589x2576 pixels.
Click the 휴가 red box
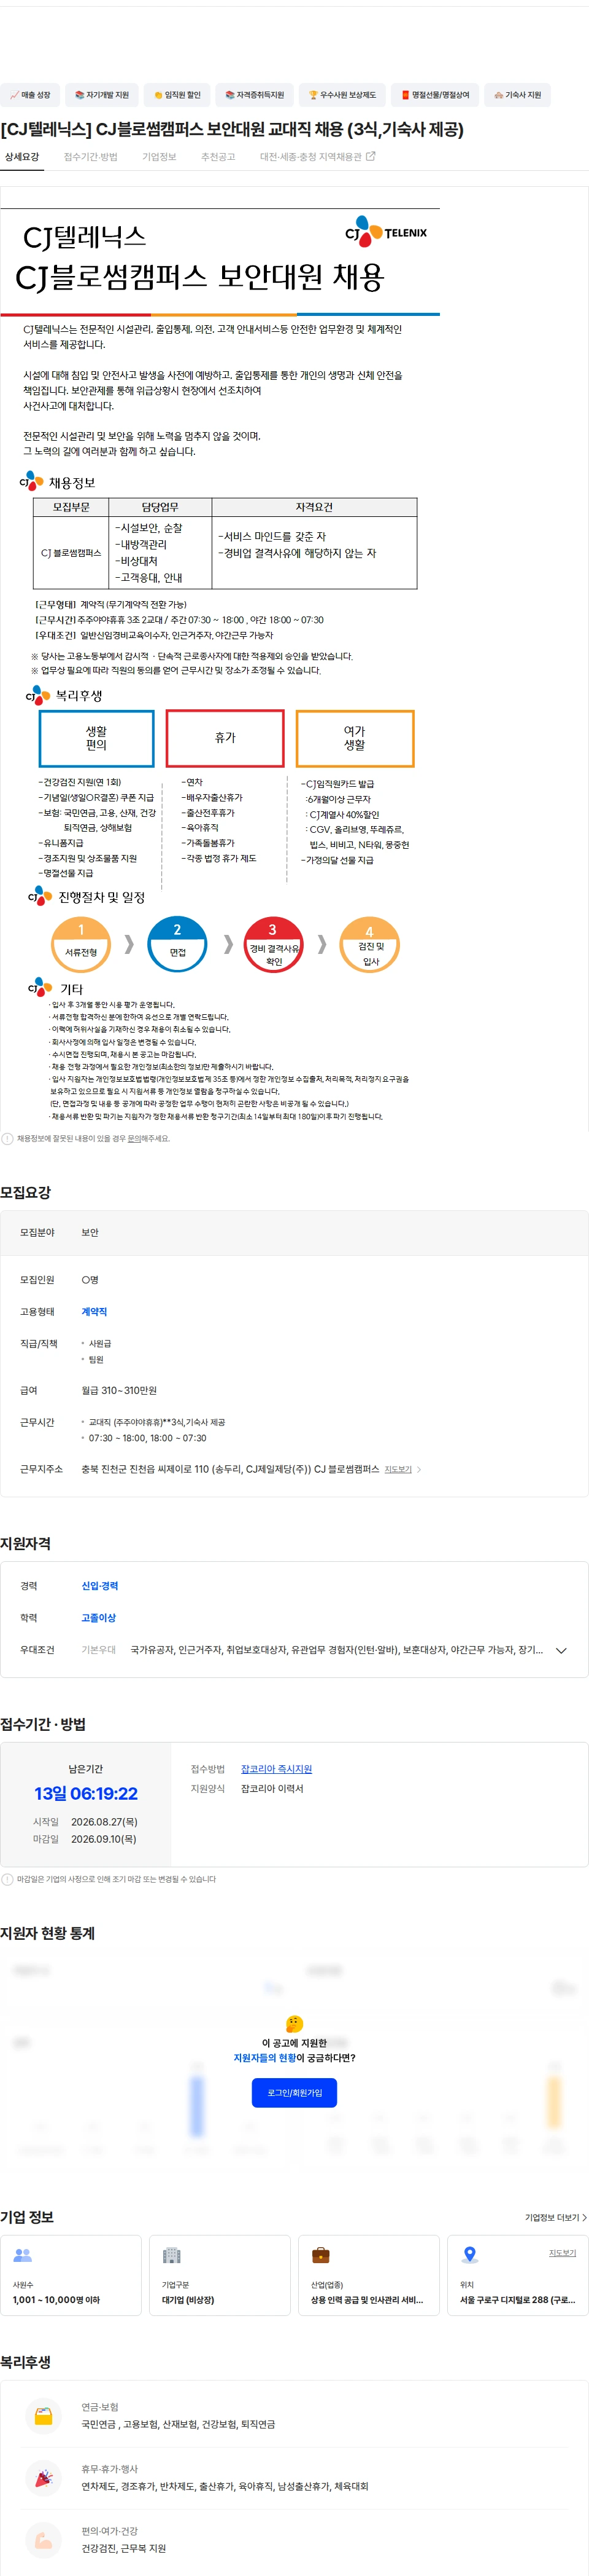[225, 738]
